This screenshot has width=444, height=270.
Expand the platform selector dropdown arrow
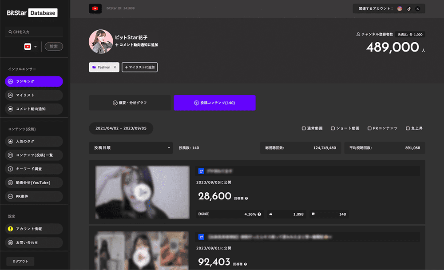[36, 47]
